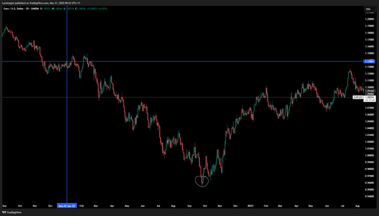Click the 1.03000 price axis label

click(369, 135)
